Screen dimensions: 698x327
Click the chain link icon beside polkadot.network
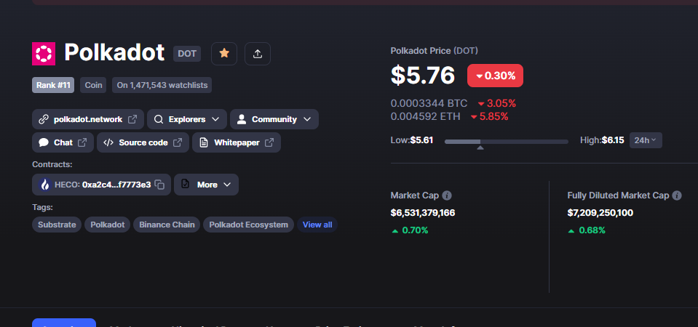[x=43, y=119]
